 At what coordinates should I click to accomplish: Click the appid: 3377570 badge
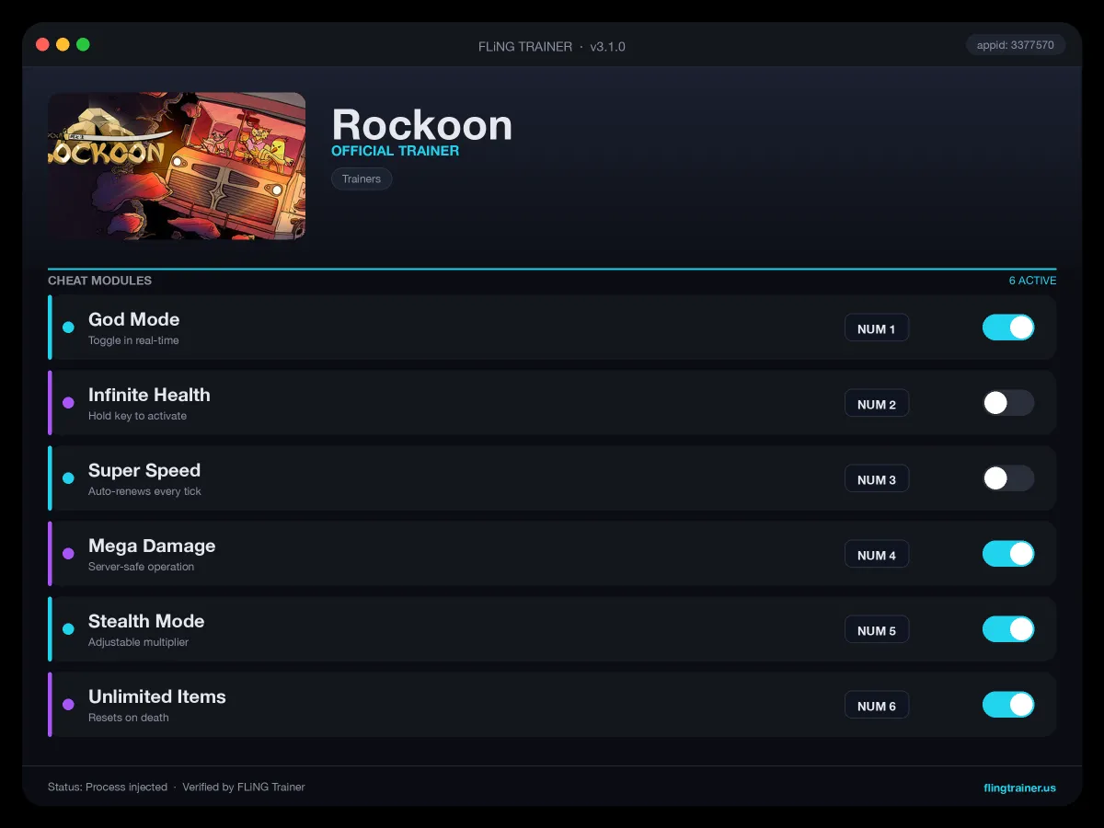1016,44
